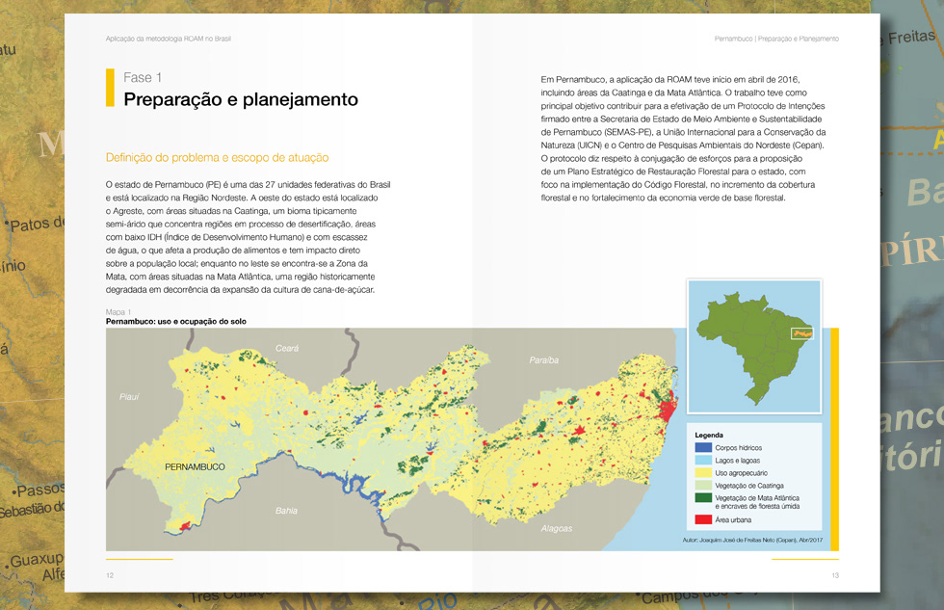Click the dark green 'Vegetação de Mata Atlântica' swatch
Screen dimensions: 944x610
(703, 498)
